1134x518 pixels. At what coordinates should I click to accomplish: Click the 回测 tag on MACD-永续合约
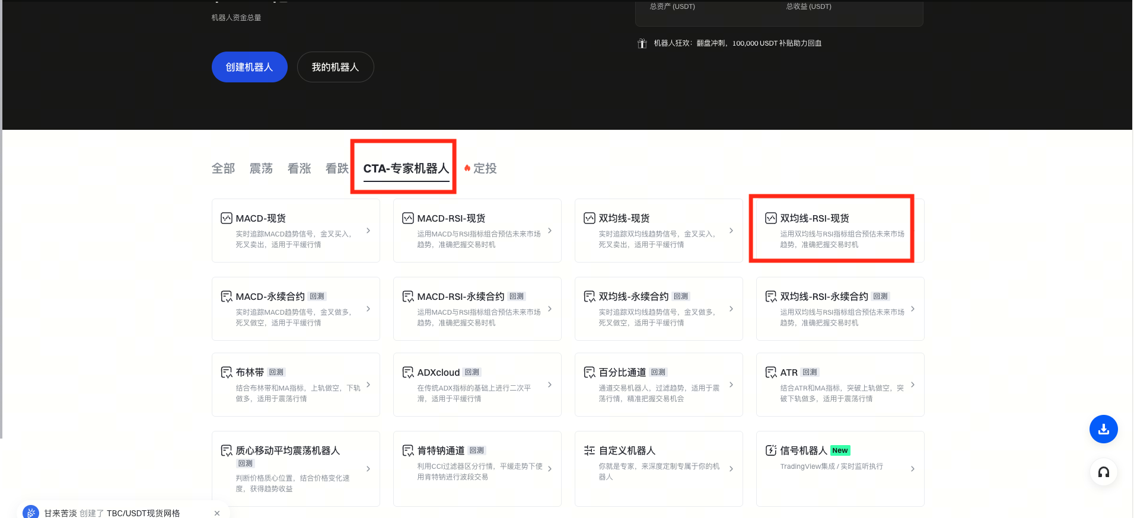(x=317, y=296)
